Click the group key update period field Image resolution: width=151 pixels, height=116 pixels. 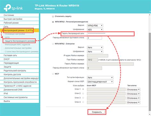coord(94,38)
